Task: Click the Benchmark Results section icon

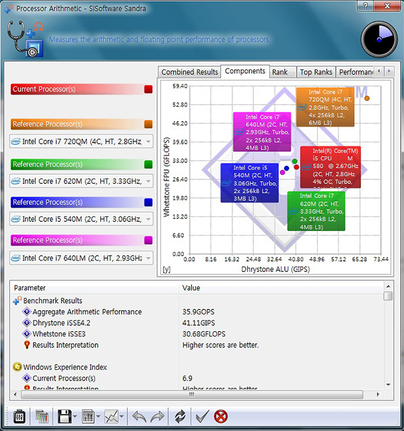Action: [x=17, y=301]
